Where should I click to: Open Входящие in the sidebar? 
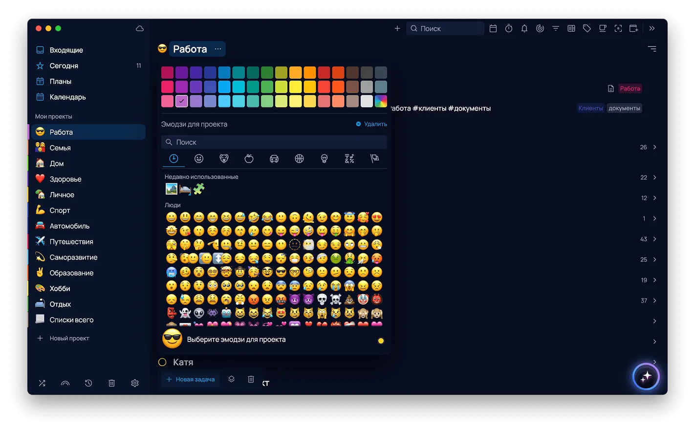[88, 50]
